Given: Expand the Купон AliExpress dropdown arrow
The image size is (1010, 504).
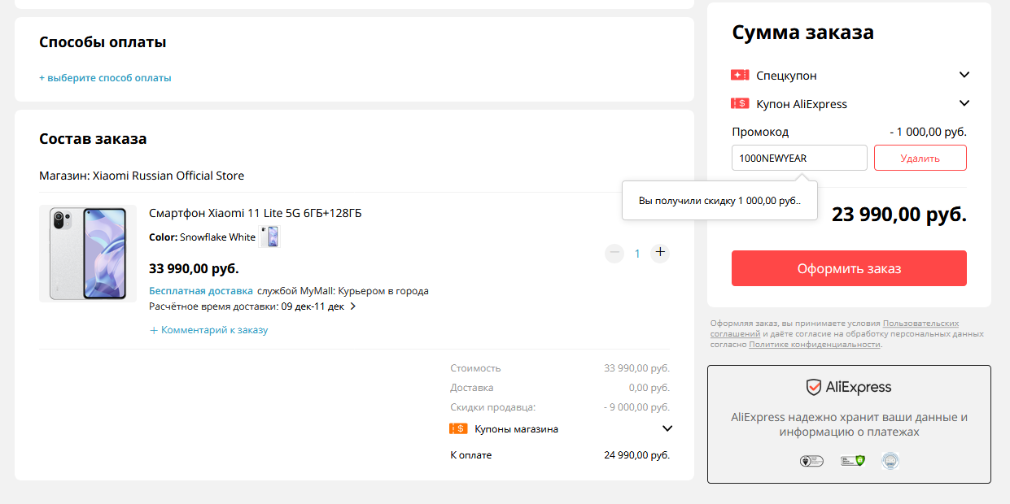Looking at the screenshot, I should coord(964,103).
